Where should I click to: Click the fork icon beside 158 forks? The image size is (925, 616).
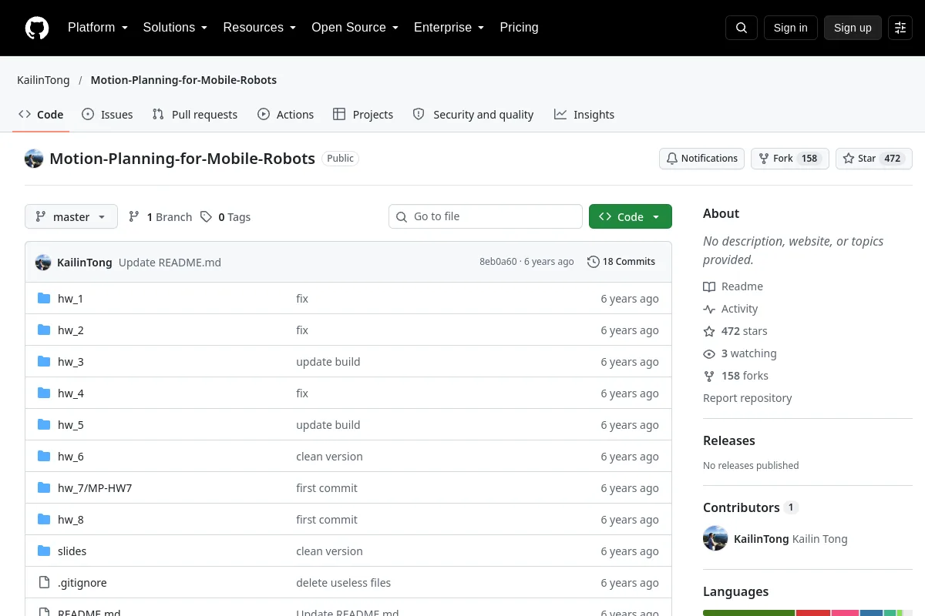(709, 376)
